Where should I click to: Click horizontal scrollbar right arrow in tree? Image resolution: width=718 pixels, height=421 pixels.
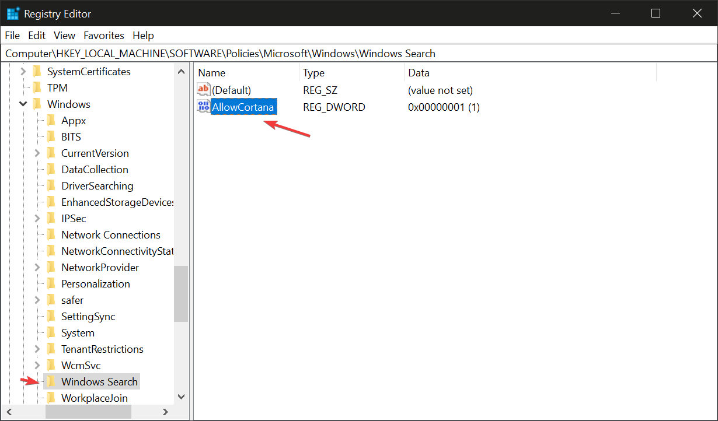164,412
